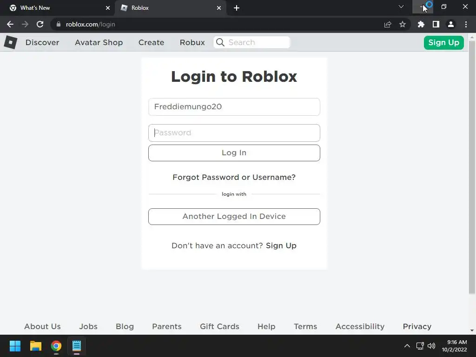Open the browser side panel icon
This screenshot has width=476, height=357.
click(436, 24)
